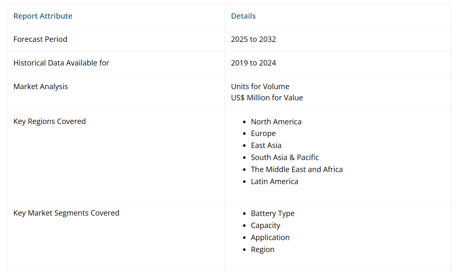Select South Asia & Pacific list item

click(x=285, y=158)
